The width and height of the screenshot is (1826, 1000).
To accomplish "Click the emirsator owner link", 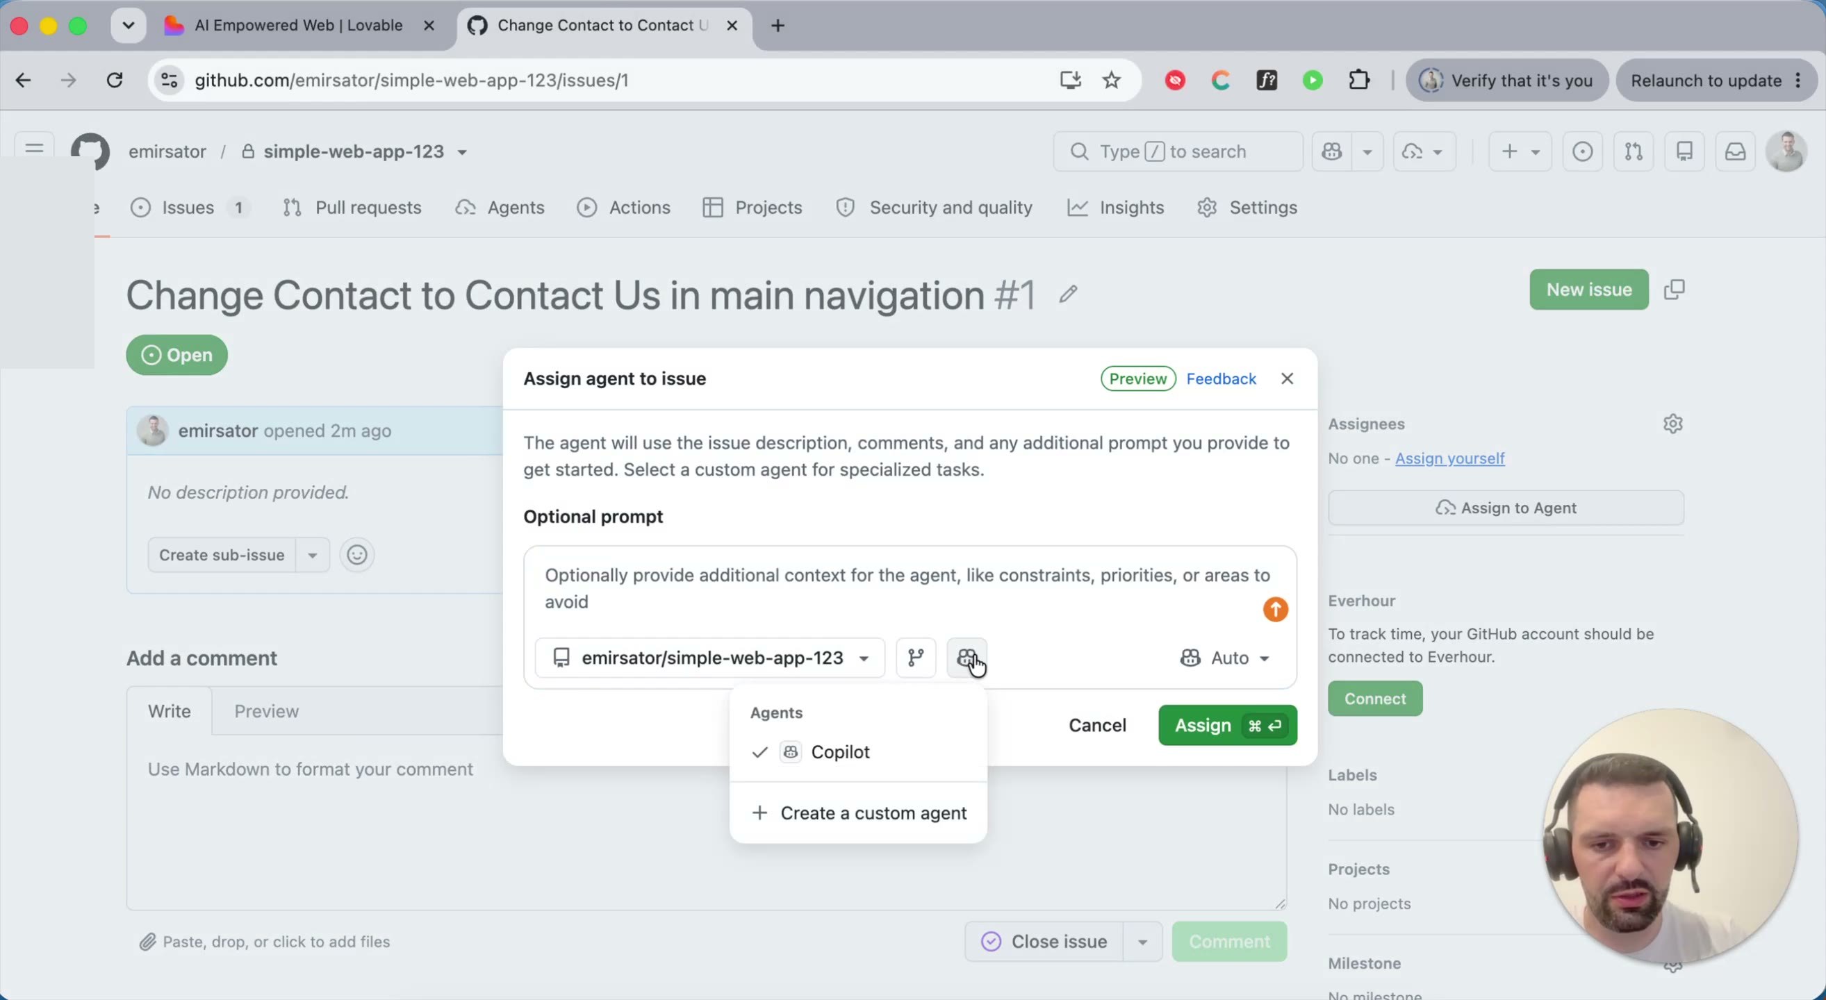I will pos(167,151).
